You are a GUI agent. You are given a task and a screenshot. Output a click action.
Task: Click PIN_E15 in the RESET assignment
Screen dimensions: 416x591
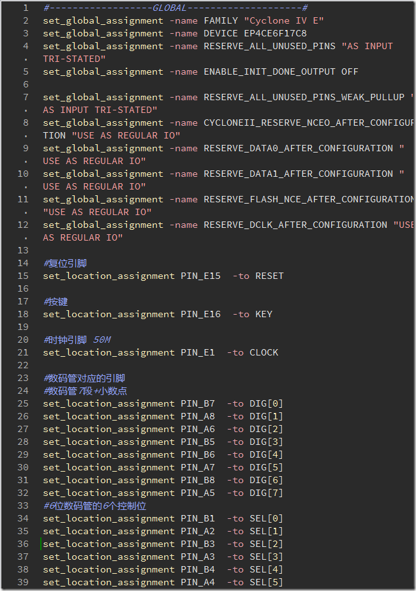(x=200, y=276)
